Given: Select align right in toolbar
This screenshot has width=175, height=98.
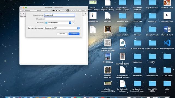Looking at the screenshot, I should pyautogui.click(x=72, y=10).
